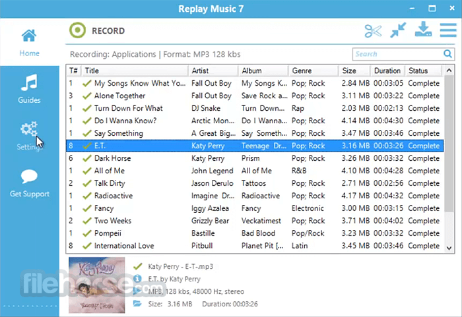462x317 pixels.
Task: Click the search magnifier icon
Action: [x=447, y=54]
